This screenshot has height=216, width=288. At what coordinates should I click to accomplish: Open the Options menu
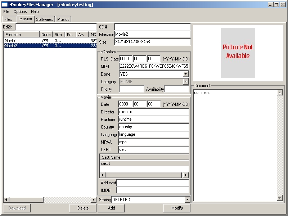tap(20, 12)
